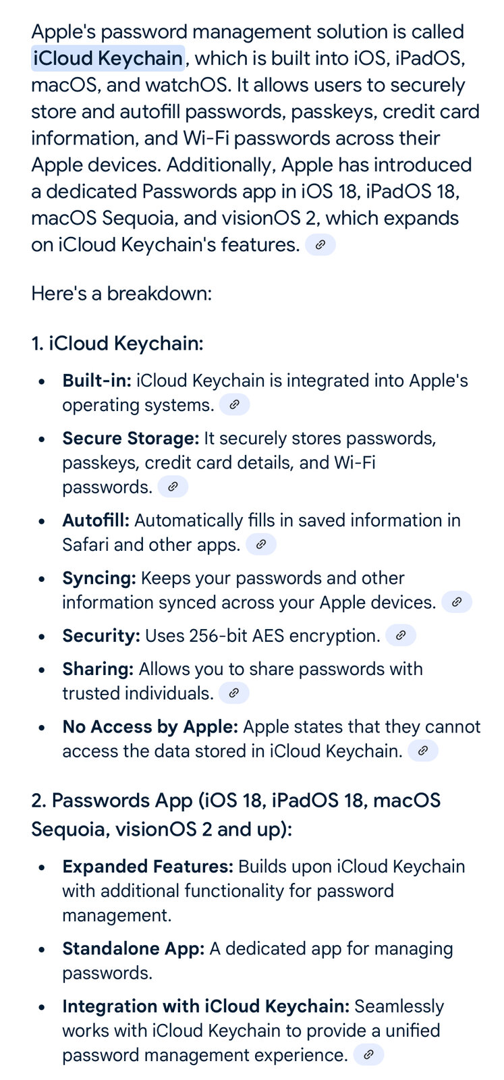The width and height of the screenshot is (504, 1080).
Task: Click the bold "Autofill:" label
Action: pyautogui.click(x=96, y=520)
